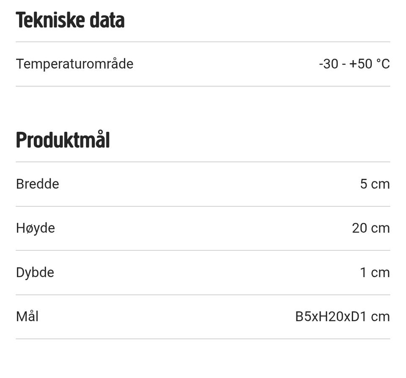Select the Dybde table row
The height and width of the screenshot is (378, 406).
pyautogui.click(x=203, y=272)
